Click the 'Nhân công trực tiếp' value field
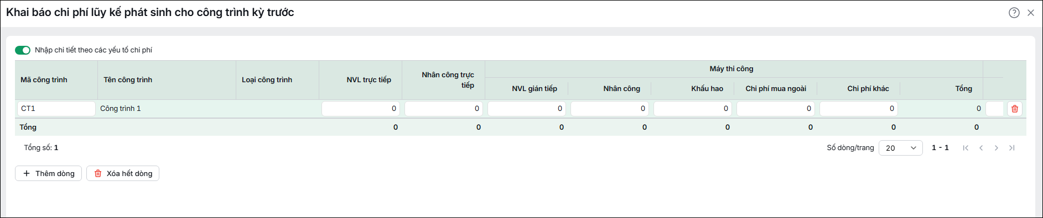Screen dimensions: 1043x218 click(444, 109)
